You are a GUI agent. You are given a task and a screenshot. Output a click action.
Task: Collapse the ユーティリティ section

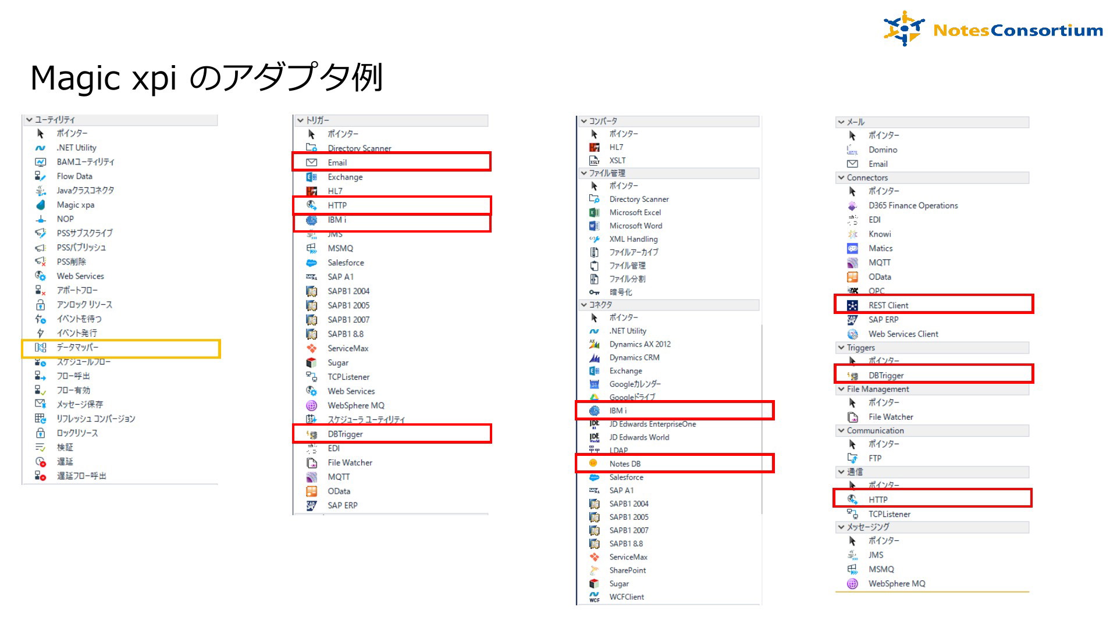tap(29, 120)
